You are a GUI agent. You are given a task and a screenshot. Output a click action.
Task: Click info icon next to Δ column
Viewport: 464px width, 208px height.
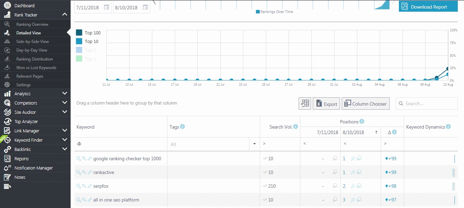[x=394, y=132]
